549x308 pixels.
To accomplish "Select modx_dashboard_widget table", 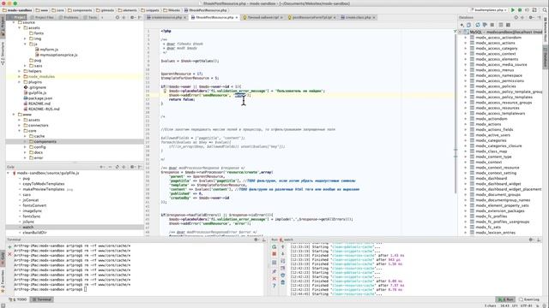I will click(498, 184).
